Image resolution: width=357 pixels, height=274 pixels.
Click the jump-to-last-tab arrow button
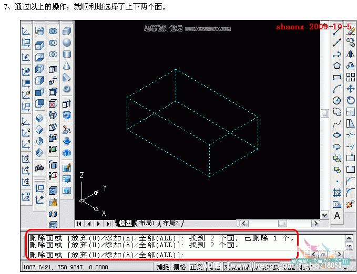point(108,224)
